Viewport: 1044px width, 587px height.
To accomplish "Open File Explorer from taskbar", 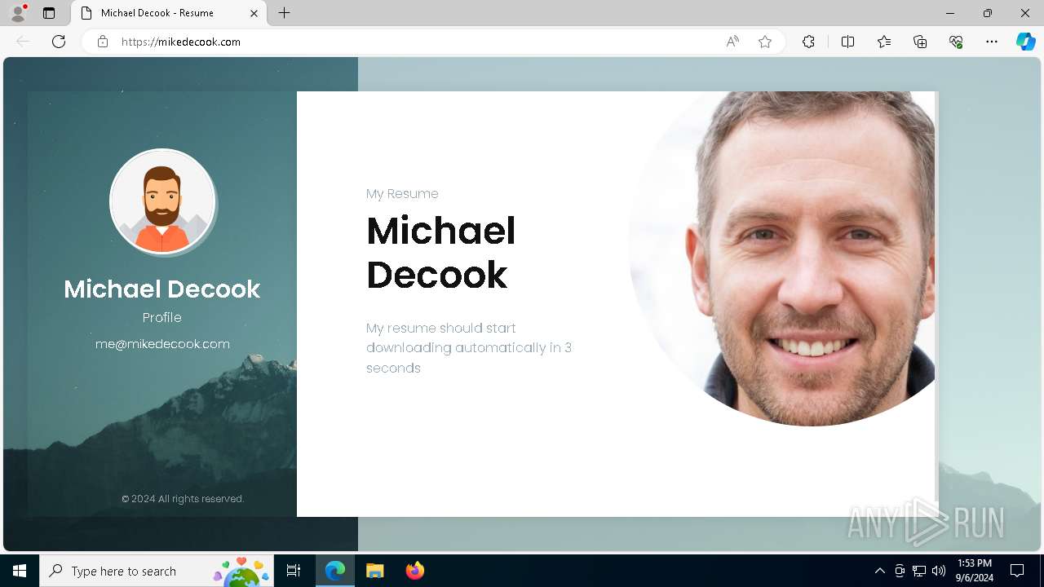I will [375, 571].
